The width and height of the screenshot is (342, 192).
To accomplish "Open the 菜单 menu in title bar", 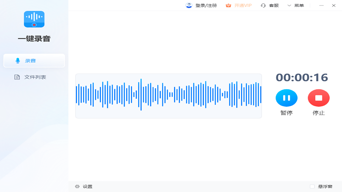I will [299, 5].
